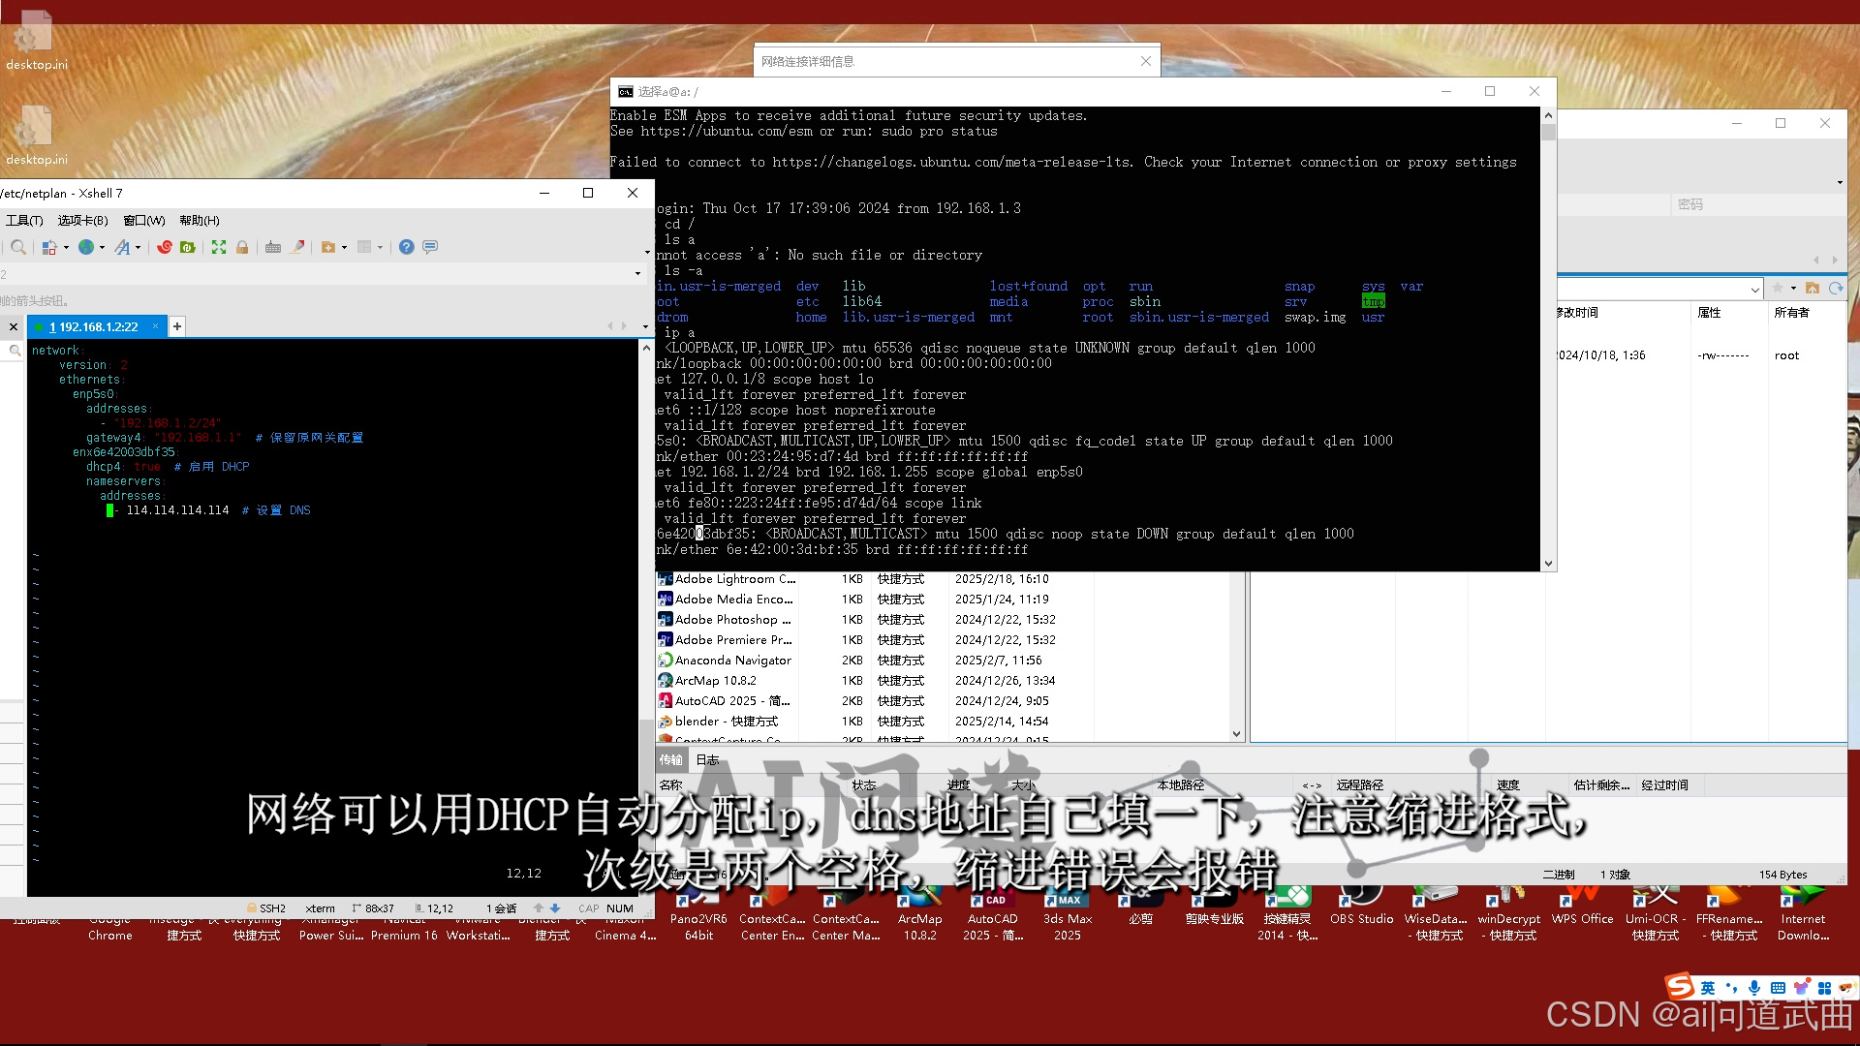Click the green Xmanager icon in Xshell toolbar
This screenshot has height=1046, width=1860.
188,247
